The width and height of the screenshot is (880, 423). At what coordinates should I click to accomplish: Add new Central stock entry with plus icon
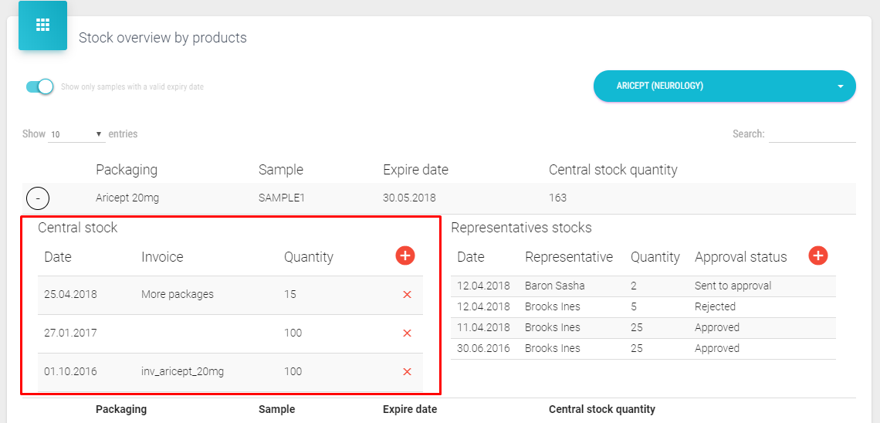point(405,255)
